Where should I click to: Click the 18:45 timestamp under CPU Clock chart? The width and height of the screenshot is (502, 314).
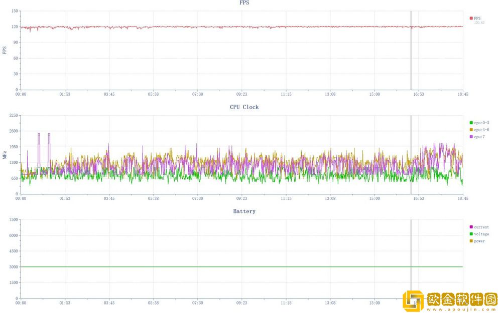click(x=462, y=198)
